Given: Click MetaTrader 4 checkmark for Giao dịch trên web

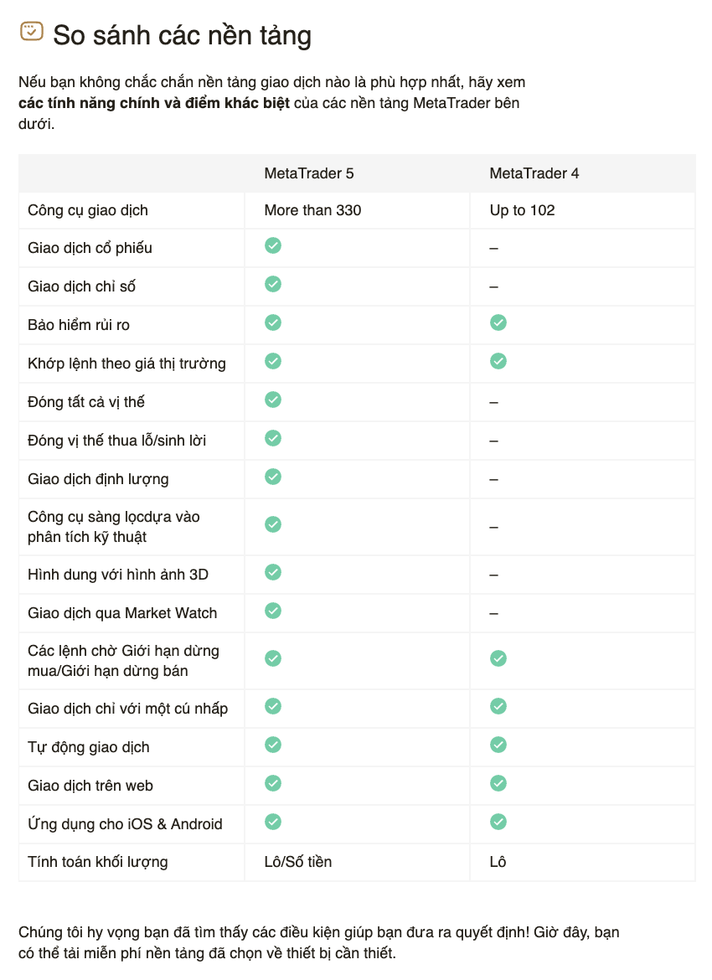Looking at the screenshot, I should 498,783.
